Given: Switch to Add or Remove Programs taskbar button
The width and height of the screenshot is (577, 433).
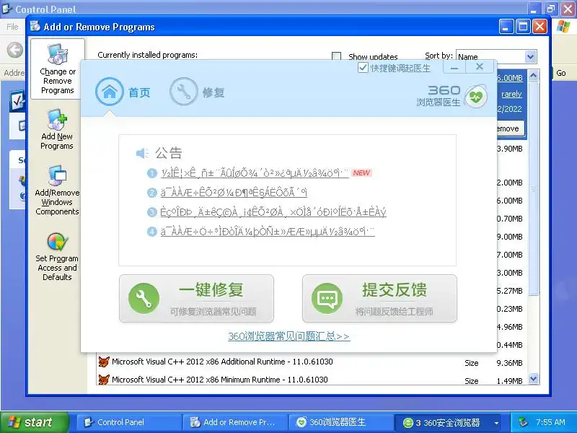Looking at the screenshot, I should click(x=235, y=422).
